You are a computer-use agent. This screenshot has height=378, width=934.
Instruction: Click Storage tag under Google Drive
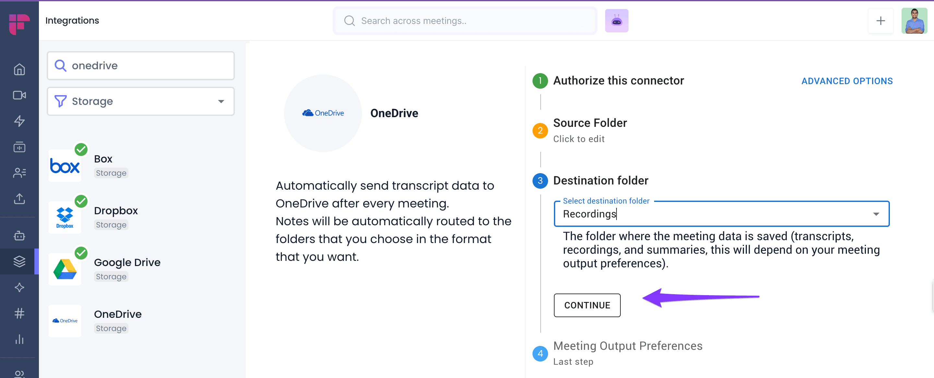[x=111, y=277]
